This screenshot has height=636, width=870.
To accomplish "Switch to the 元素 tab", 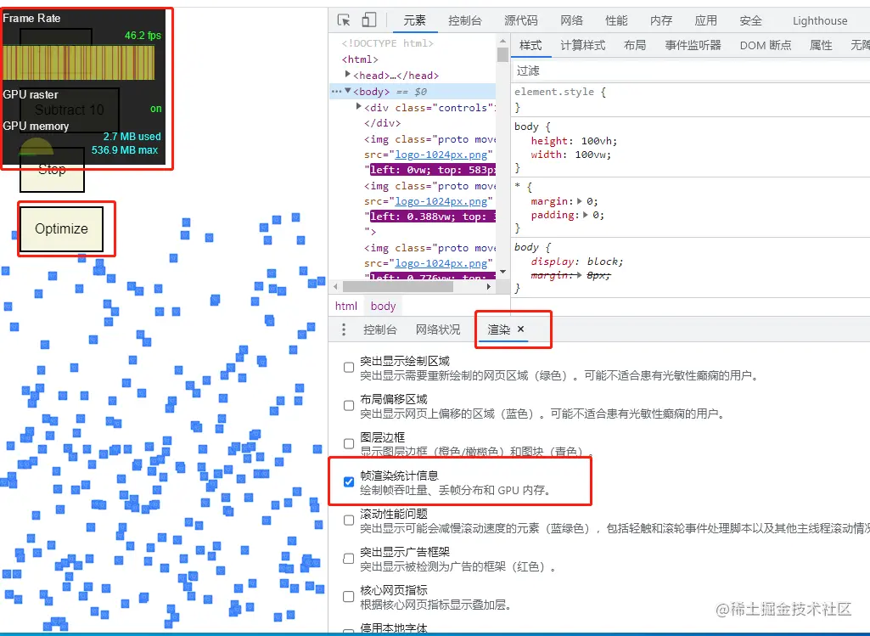I will (x=414, y=21).
